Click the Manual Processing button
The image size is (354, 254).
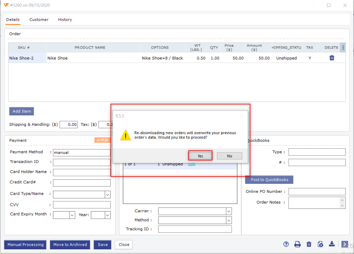click(x=25, y=245)
